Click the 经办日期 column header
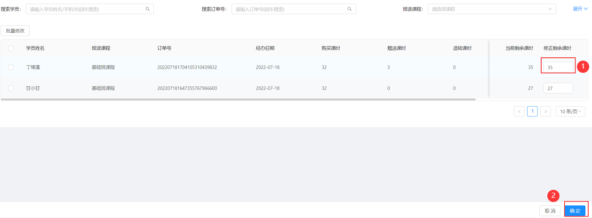This screenshot has height=218, width=592. 265,48
